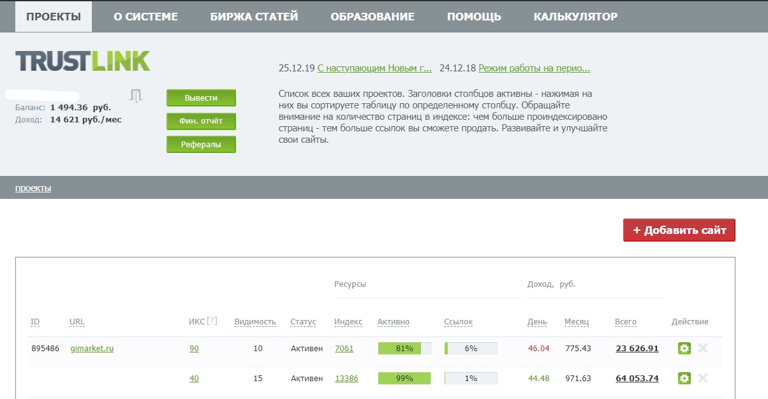
Task: Open the gimarket.ru site link
Action: [x=92, y=348]
